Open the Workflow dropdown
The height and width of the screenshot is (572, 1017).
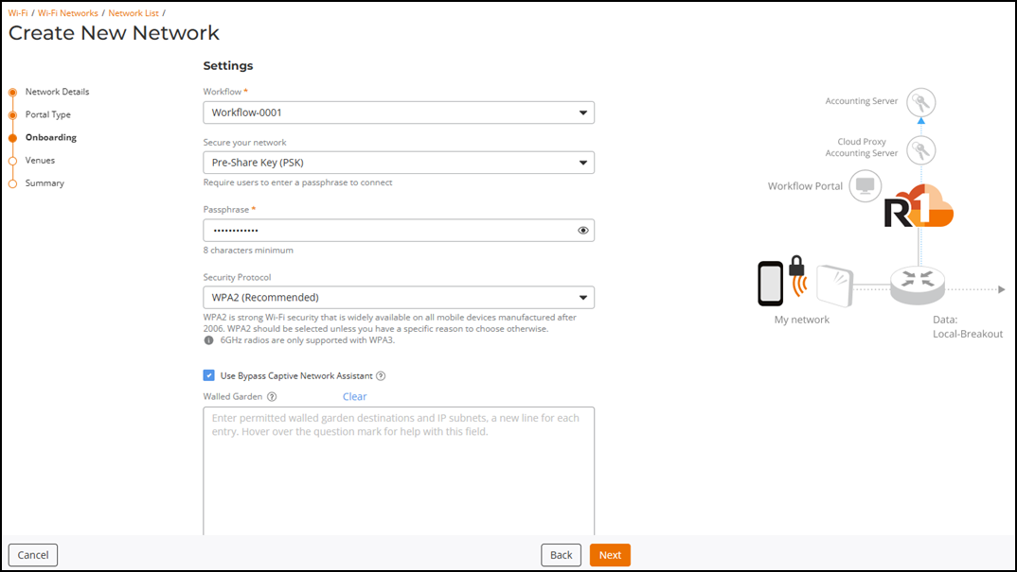399,113
